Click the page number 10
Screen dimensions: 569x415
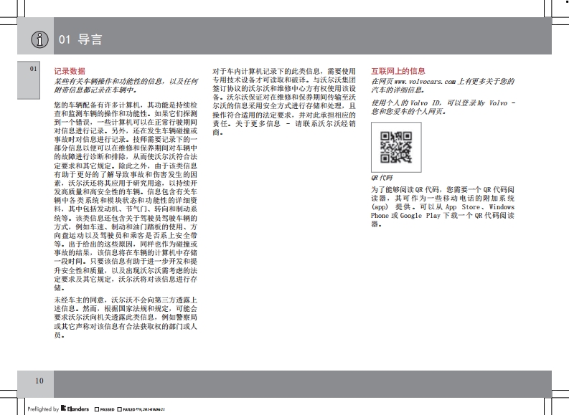(x=38, y=380)
